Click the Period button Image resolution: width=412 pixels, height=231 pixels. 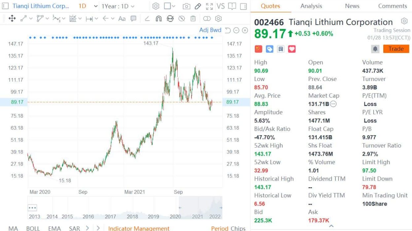click(x=220, y=228)
